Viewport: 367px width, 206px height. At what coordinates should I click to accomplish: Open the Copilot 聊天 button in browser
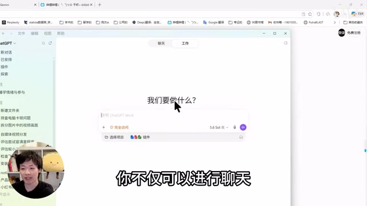[357, 14]
